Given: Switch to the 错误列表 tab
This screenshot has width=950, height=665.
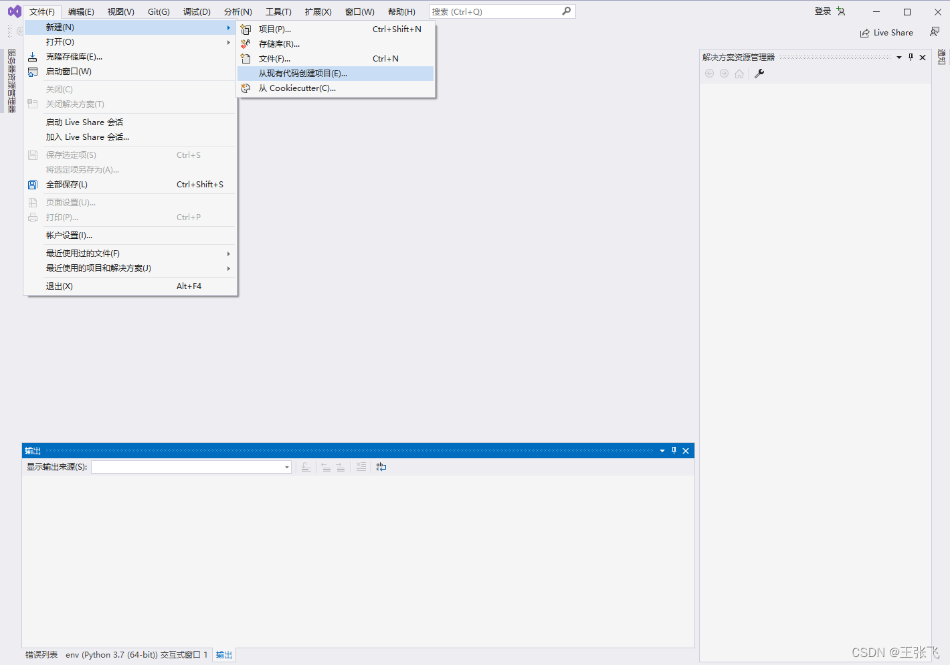Looking at the screenshot, I should click(41, 655).
